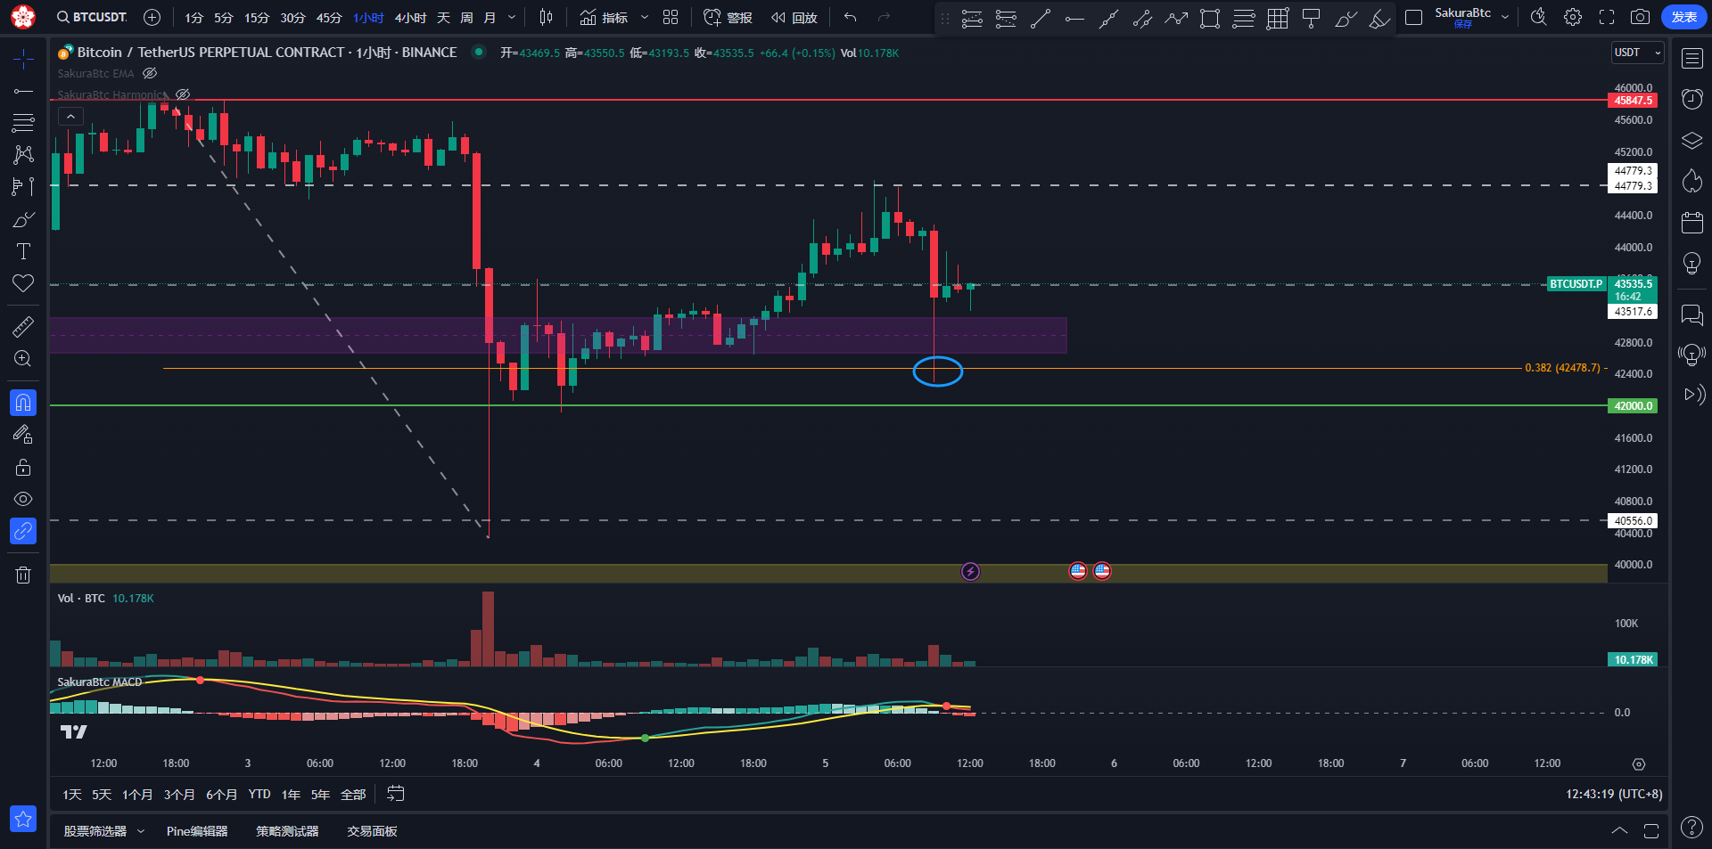Click the trend line tool in favorites bar
The height and width of the screenshot is (849, 1712).
[x=1040, y=18]
